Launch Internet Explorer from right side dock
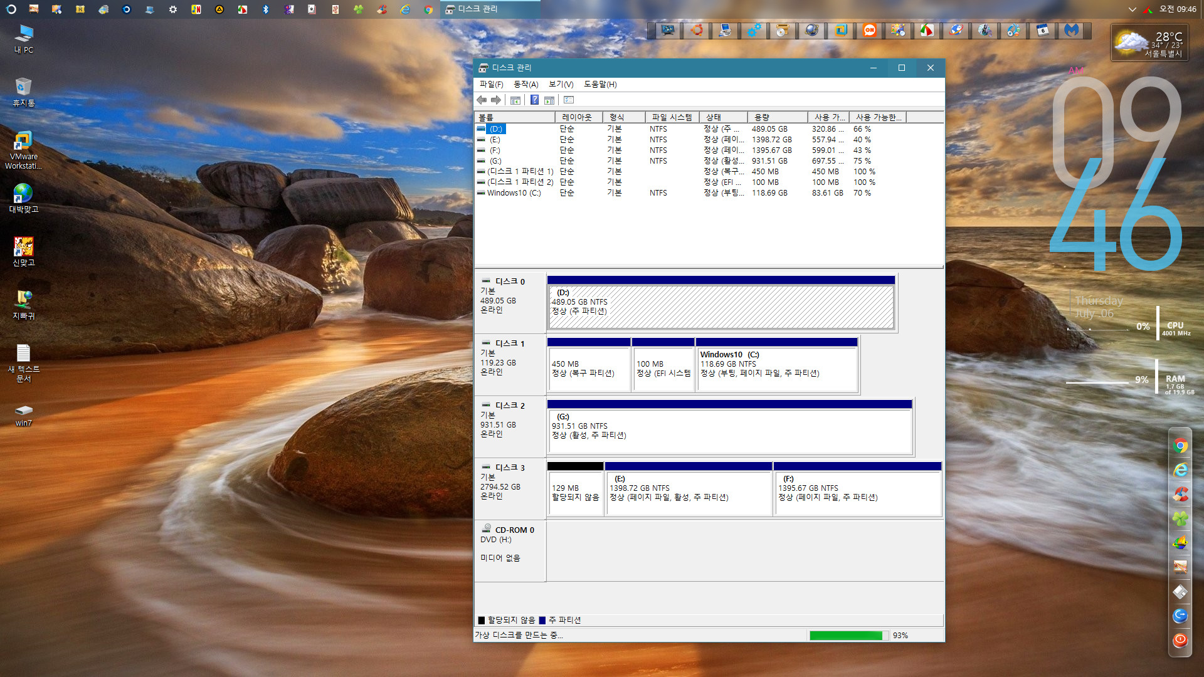The image size is (1204, 677). coord(1180,470)
